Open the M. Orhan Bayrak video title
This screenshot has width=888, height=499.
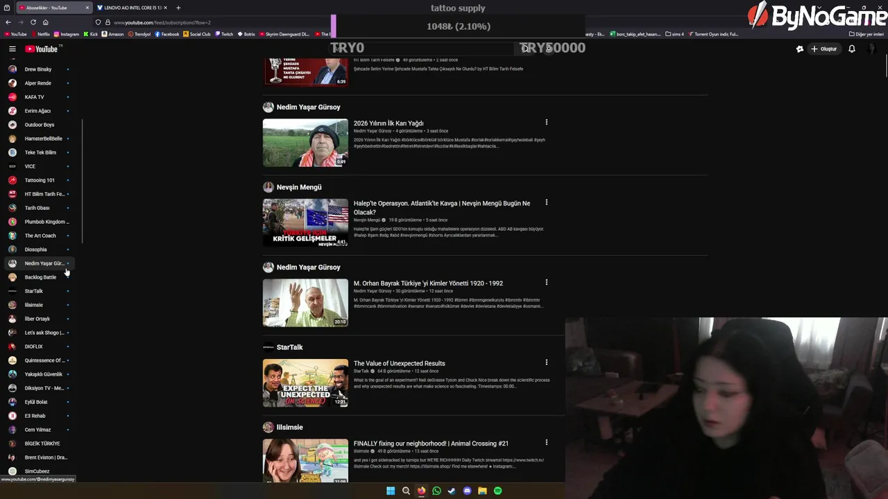[x=428, y=283]
